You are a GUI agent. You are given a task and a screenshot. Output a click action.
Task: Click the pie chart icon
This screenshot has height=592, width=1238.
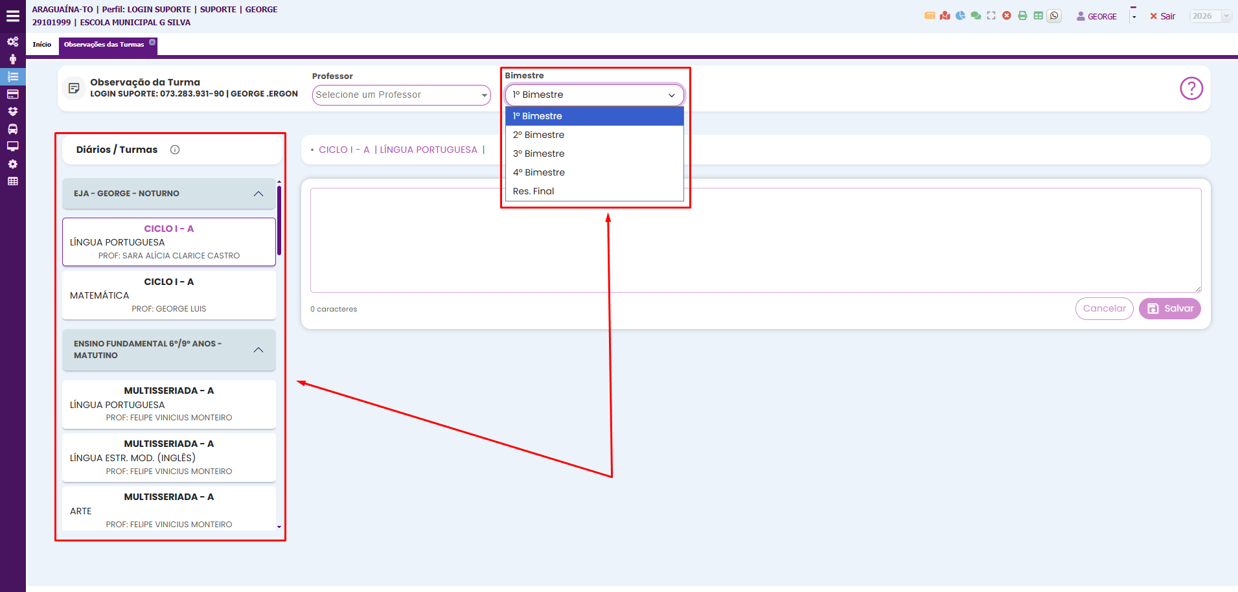click(960, 16)
